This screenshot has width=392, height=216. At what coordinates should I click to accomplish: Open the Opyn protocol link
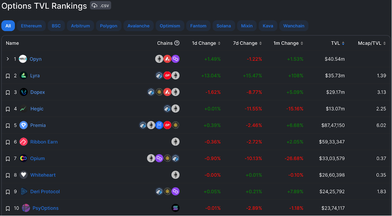tap(36, 59)
